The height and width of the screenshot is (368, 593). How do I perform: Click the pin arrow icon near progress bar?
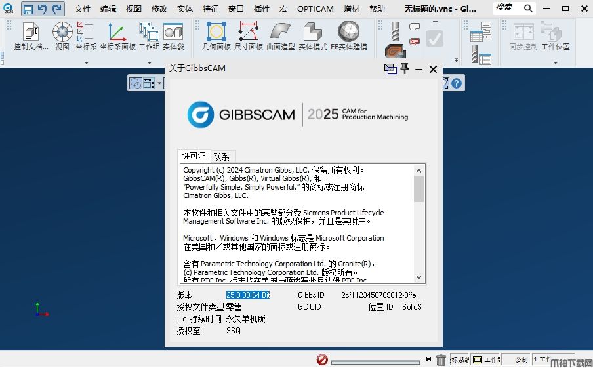pyautogui.click(x=427, y=359)
